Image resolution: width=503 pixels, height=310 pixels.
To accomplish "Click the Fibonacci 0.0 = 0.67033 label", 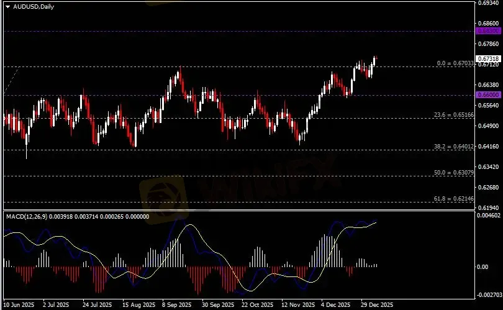I will pyautogui.click(x=456, y=63).
